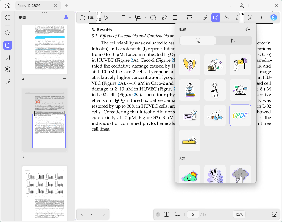This screenshot has width=282, height=222.
Task: Open the search panel in sidebar
Action: pyautogui.click(x=8, y=33)
